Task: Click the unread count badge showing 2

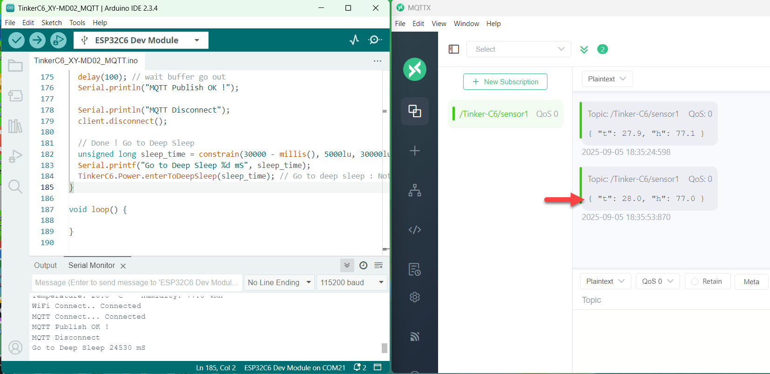Action: (602, 49)
